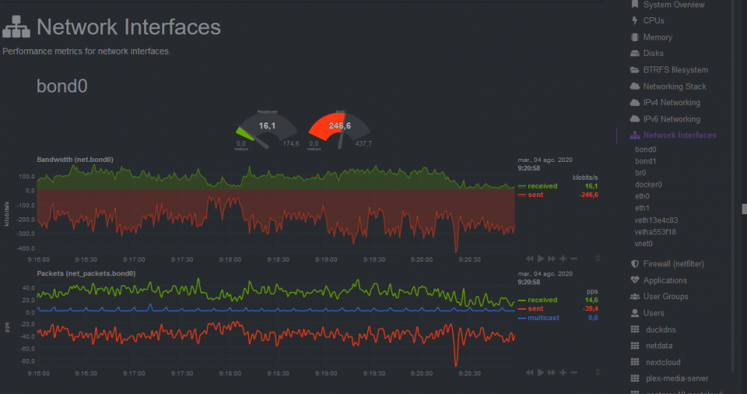The image size is (747, 394).
Task: Fast-forward the Bandwidth chart timeline
Action: 552,258
